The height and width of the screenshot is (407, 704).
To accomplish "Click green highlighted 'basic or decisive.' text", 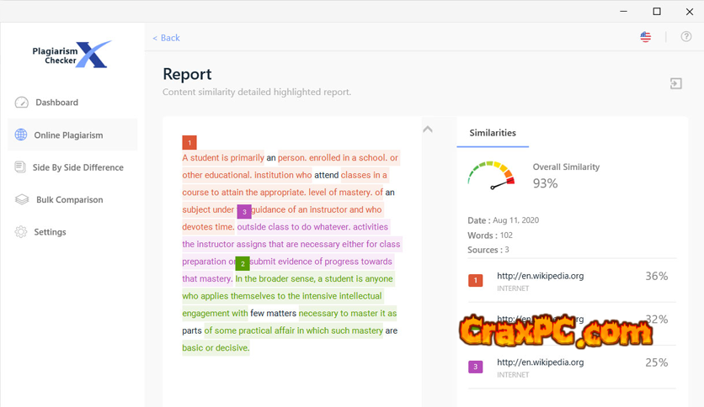I will pos(216,348).
